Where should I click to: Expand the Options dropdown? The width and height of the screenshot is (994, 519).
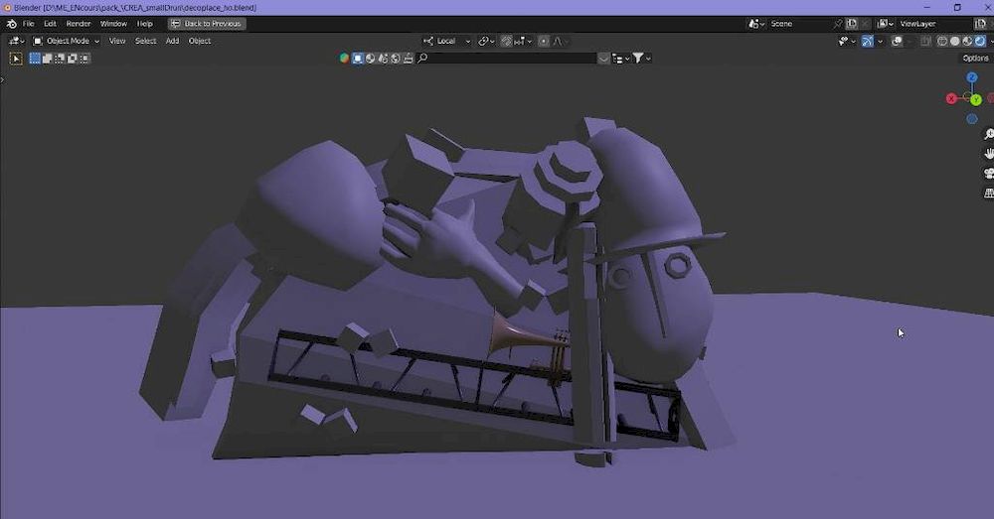(975, 59)
